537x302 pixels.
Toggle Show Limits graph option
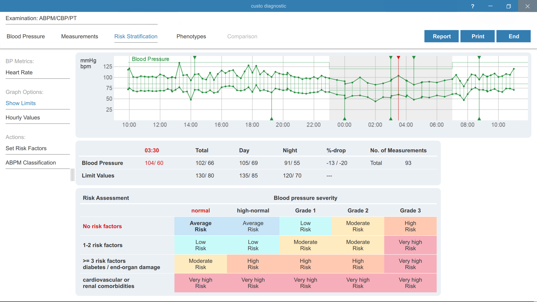point(21,103)
